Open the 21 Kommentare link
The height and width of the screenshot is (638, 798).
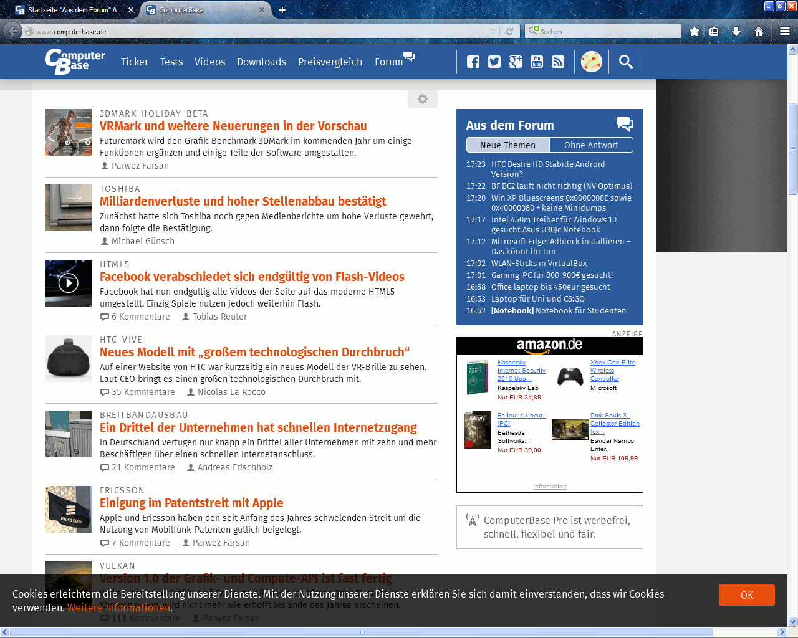[138, 467]
